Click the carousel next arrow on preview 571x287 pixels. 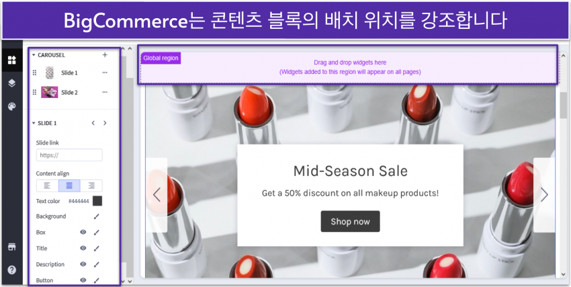[x=544, y=195]
